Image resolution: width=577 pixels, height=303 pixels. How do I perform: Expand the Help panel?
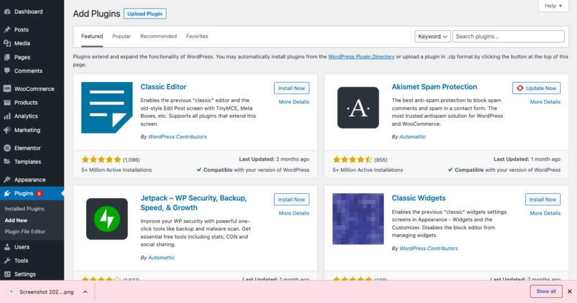[553, 6]
